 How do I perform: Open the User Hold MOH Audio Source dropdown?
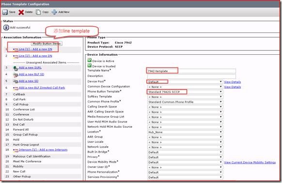pyautogui.click(x=185, y=122)
